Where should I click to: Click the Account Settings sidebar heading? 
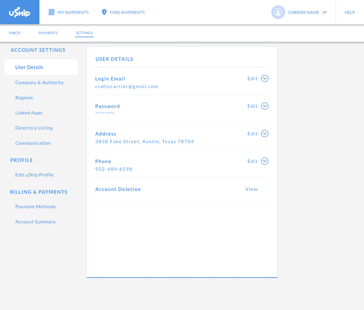pyautogui.click(x=38, y=50)
